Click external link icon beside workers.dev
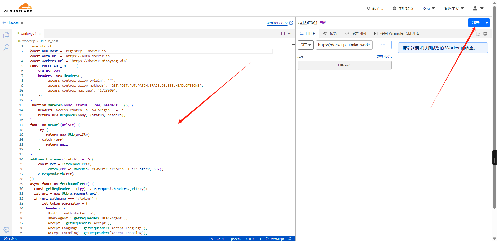This screenshot has height=241, width=497. point(291,23)
